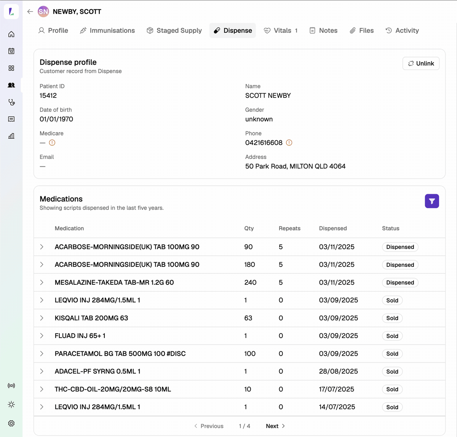
Task: Expand the MESALAZINE-TAKEDA row
Action: click(x=42, y=282)
